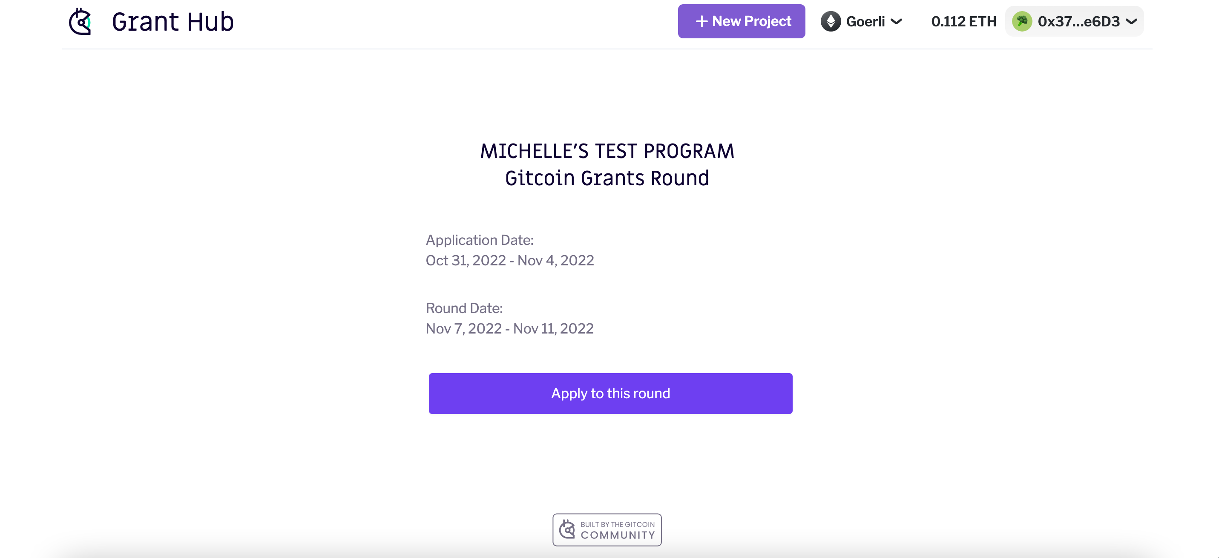Click the Gitcoin icon in footer badge

tap(567, 529)
